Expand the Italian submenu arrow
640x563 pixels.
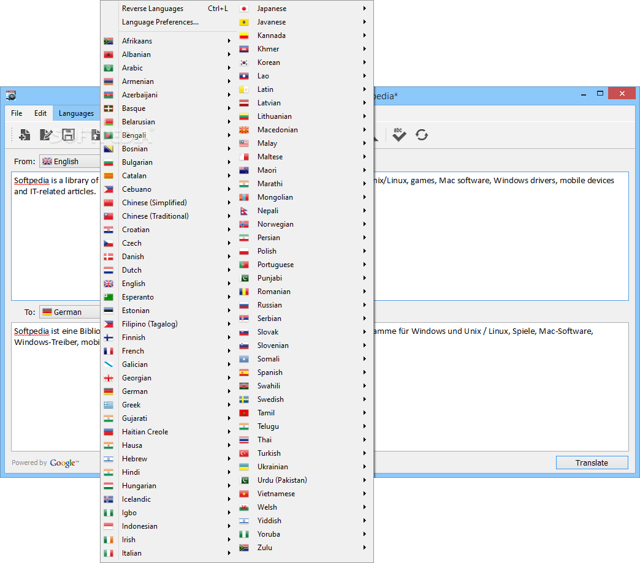pyautogui.click(x=229, y=553)
